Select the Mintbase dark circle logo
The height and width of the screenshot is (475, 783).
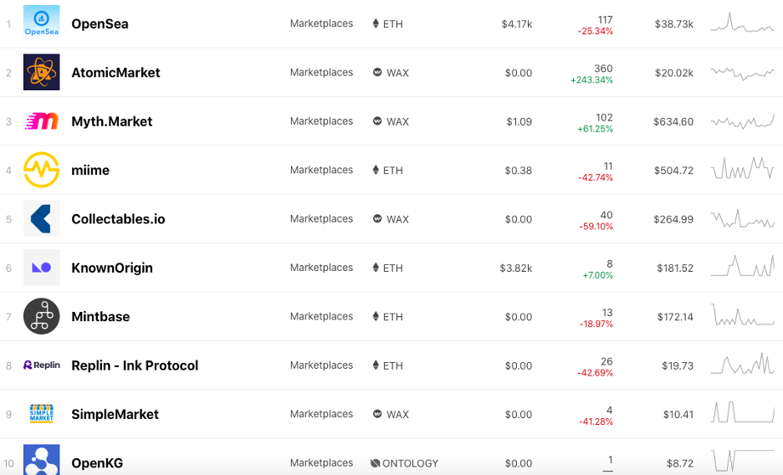click(42, 316)
